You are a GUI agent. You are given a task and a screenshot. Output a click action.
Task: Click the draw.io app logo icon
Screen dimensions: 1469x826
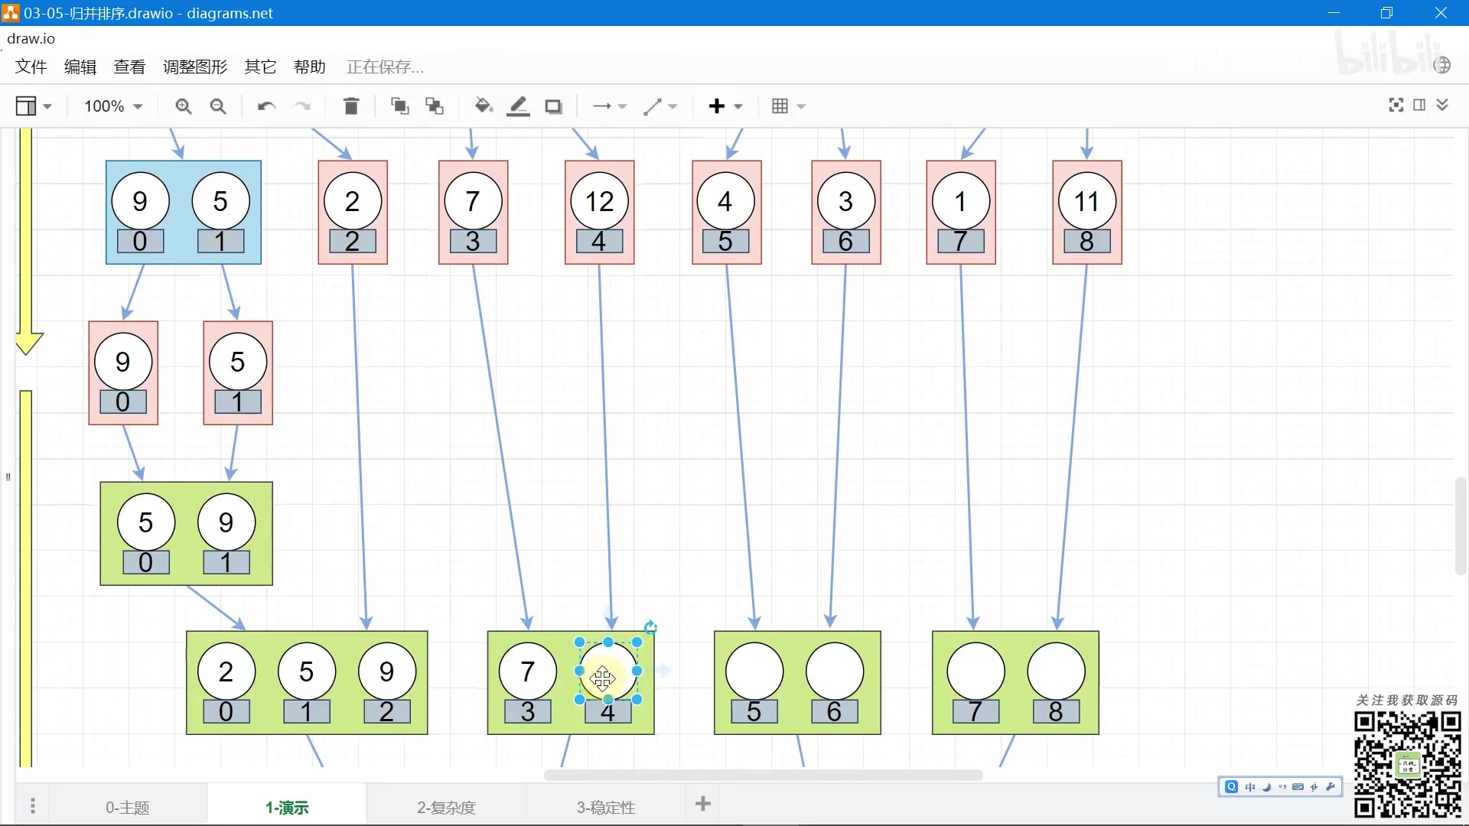11,13
